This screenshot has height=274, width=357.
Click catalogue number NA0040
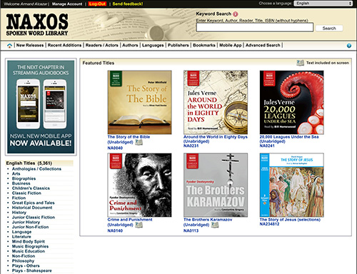[115, 148]
